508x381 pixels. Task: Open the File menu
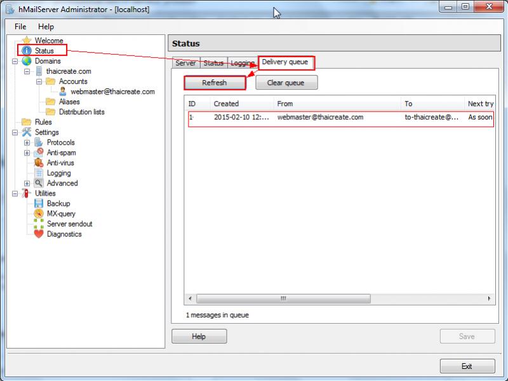[x=20, y=27]
